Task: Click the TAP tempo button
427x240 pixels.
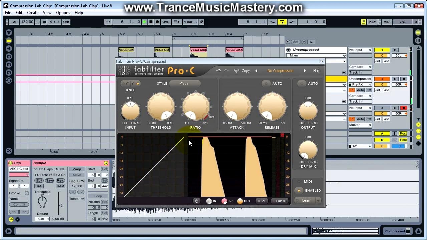Action: click(x=14, y=22)
